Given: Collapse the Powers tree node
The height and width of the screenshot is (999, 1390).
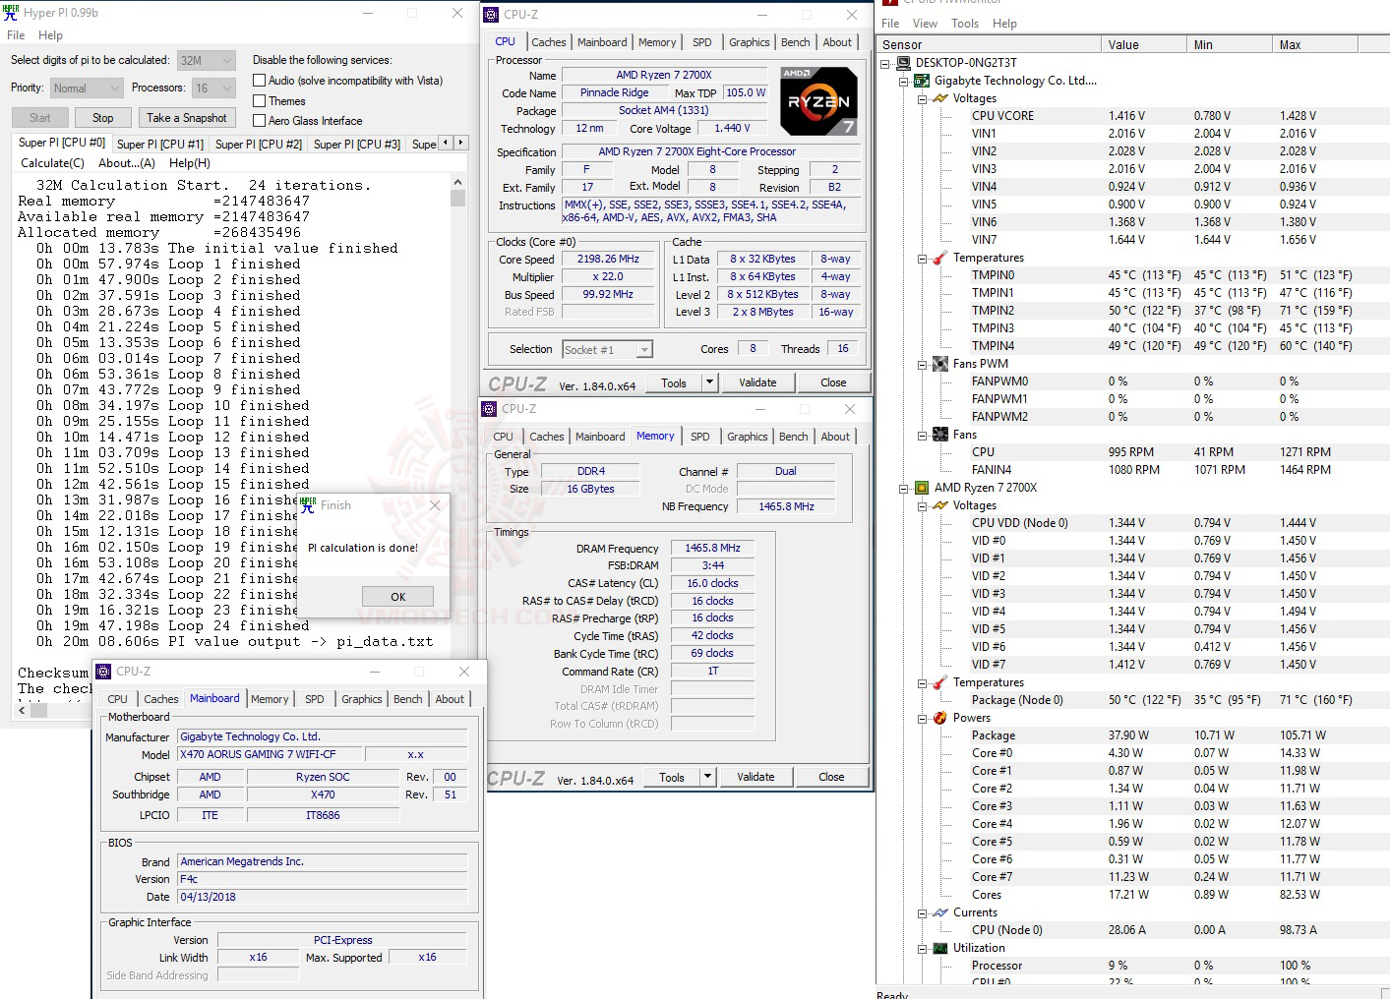Looking at the screenshot, I should coord(923,718).
